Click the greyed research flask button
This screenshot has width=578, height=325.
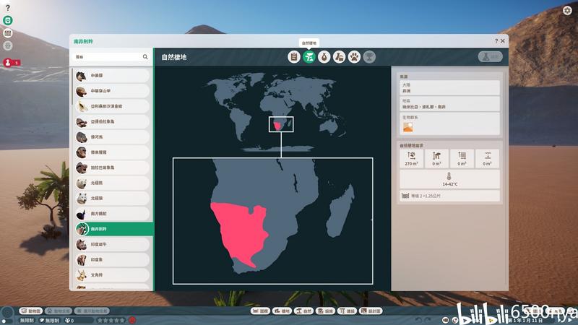point(491,57)
